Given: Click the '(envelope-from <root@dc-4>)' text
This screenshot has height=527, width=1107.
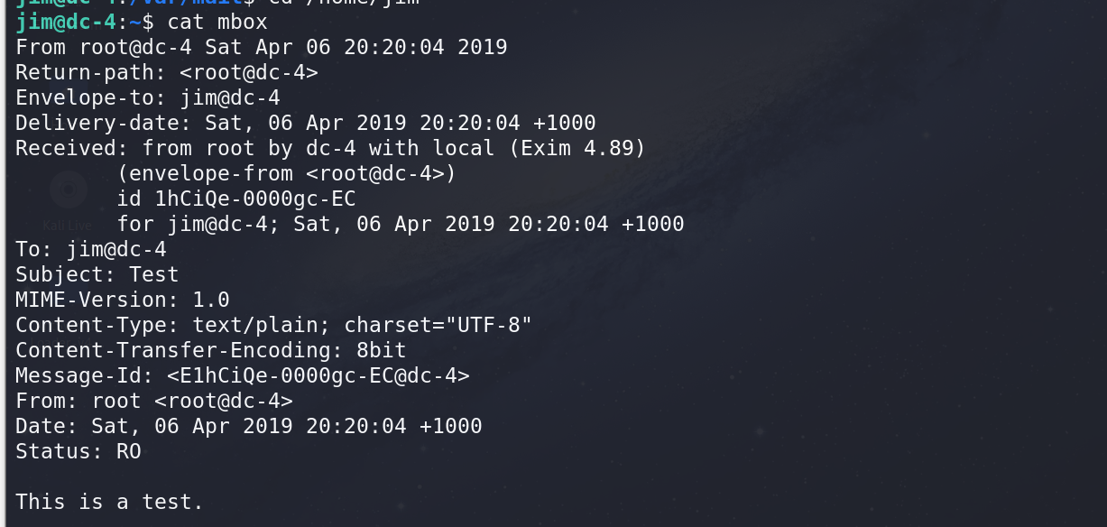Looking at the screenshot, I should [287, 173].
